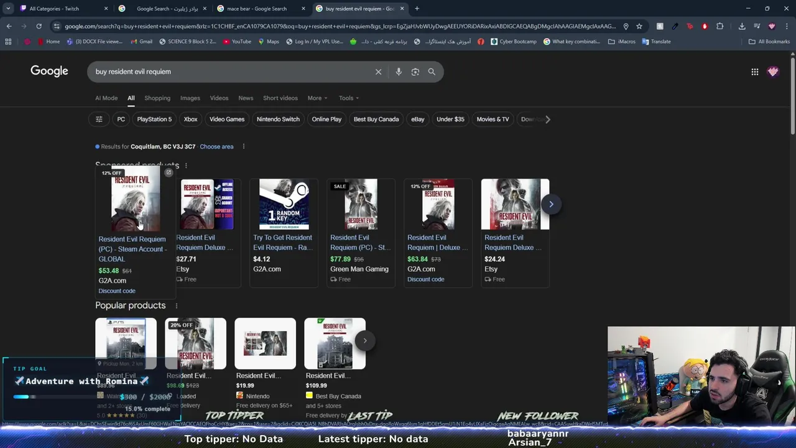Open Chrome apps grid in bookmarks bar
The width and height of the screenshot is (796, 448).
click(8, 42)
